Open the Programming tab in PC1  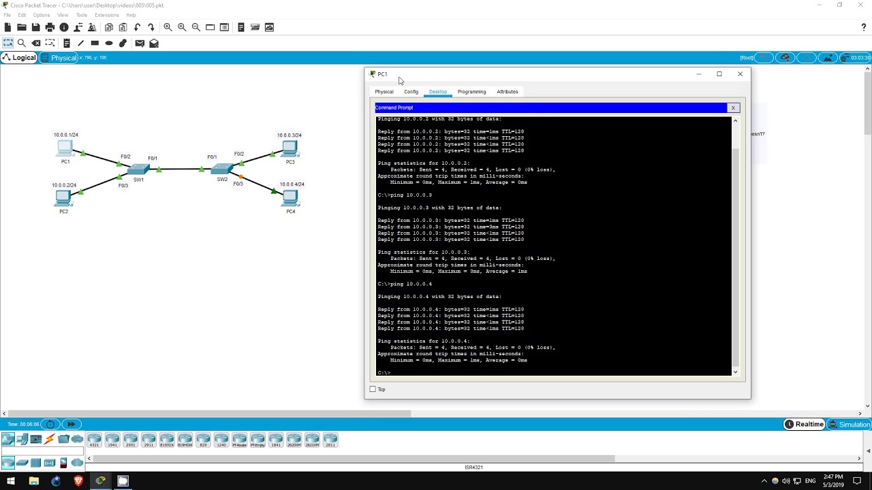[471, 92]
